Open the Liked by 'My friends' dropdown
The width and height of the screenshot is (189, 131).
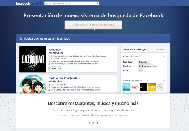[145, 66]
